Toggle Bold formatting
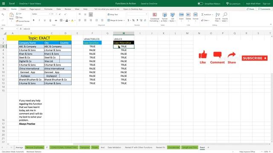 pyautogui.click(x=34, y=20)
